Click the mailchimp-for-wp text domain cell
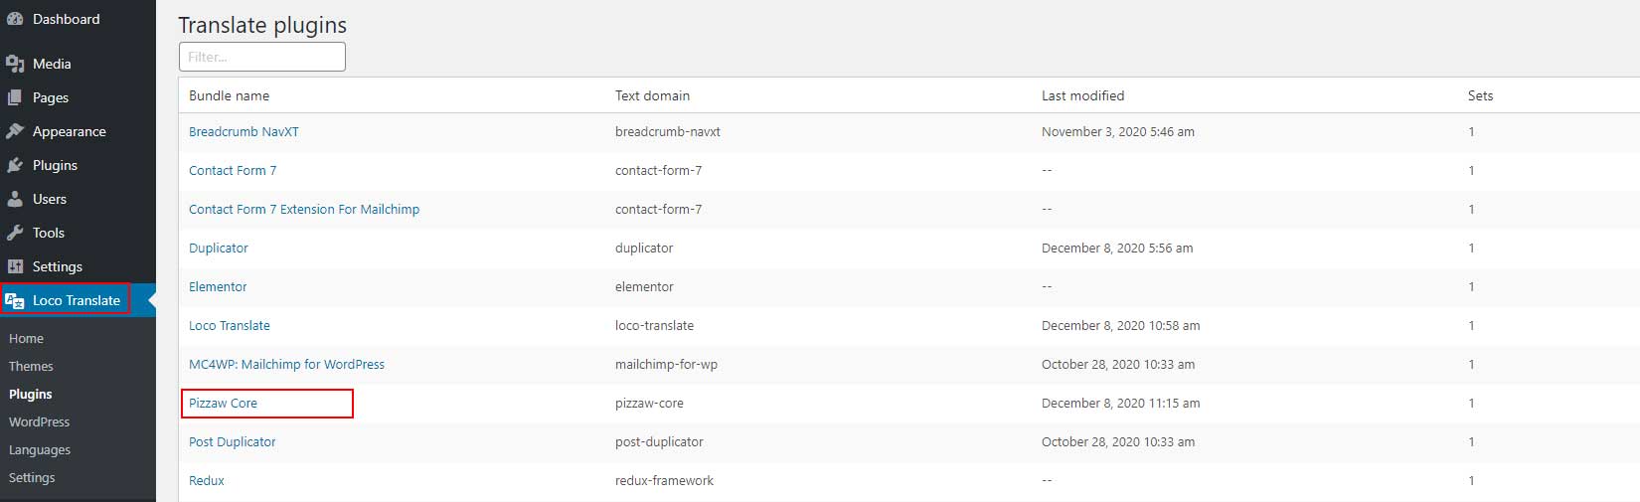 pos(666,365)
